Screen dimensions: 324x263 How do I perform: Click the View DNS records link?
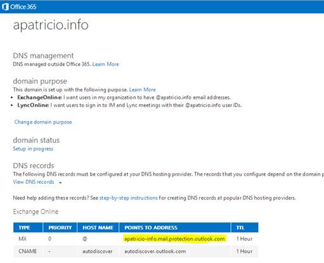pyautogui.click(x=34, y=182)
